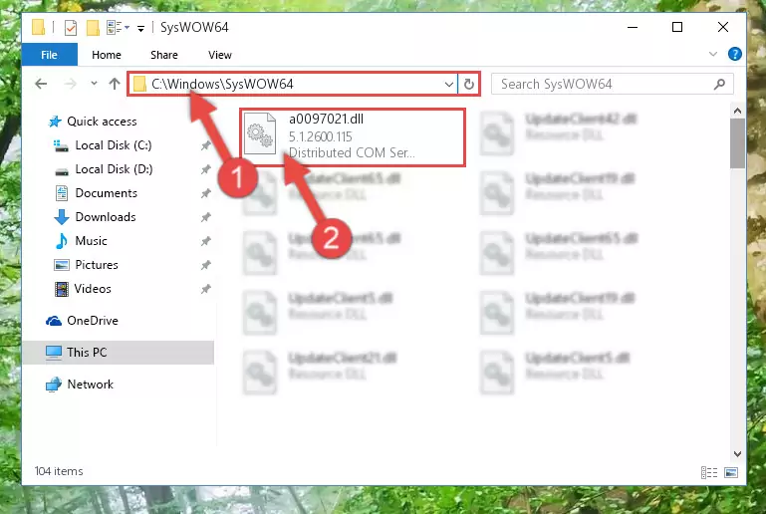This screenshot has height=514, width=766.
Task: Click the search magnifier icon
Action: (719, 84)
